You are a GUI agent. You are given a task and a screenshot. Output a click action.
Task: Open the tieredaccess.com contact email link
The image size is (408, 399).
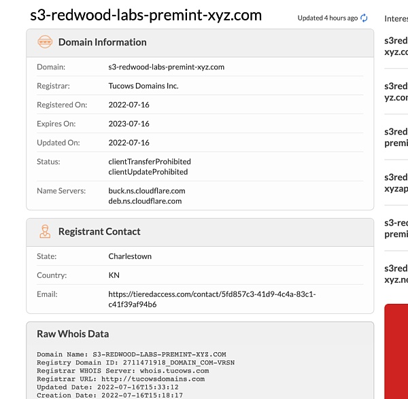[x=211, y=299]
